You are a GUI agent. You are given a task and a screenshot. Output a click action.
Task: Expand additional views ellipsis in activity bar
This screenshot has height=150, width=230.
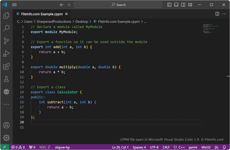[6, 104]
